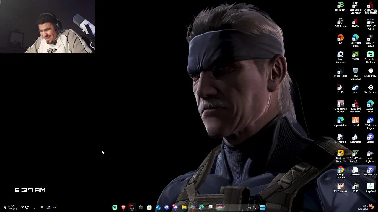
Task: Select the RESIDENT EVIL 3 shortcut
Action: (x=370, y=24)
